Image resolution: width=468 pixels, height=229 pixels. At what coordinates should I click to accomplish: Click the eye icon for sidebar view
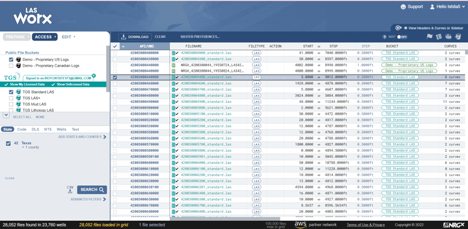[399, 27]
